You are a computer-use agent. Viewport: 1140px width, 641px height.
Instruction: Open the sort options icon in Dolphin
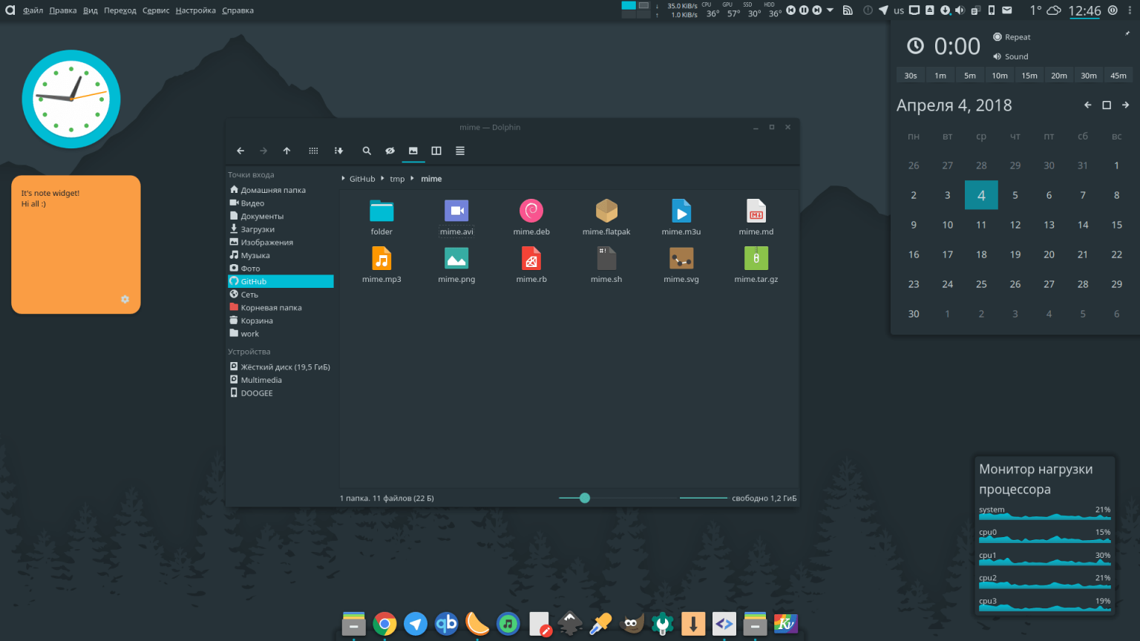338,151
